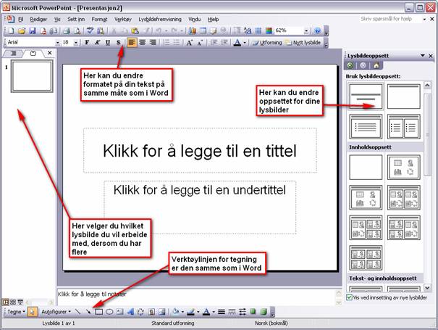Toggle underline formatting (U)
Image resolution: width=438 pixels, height=330 pixels.
(108, 43)
